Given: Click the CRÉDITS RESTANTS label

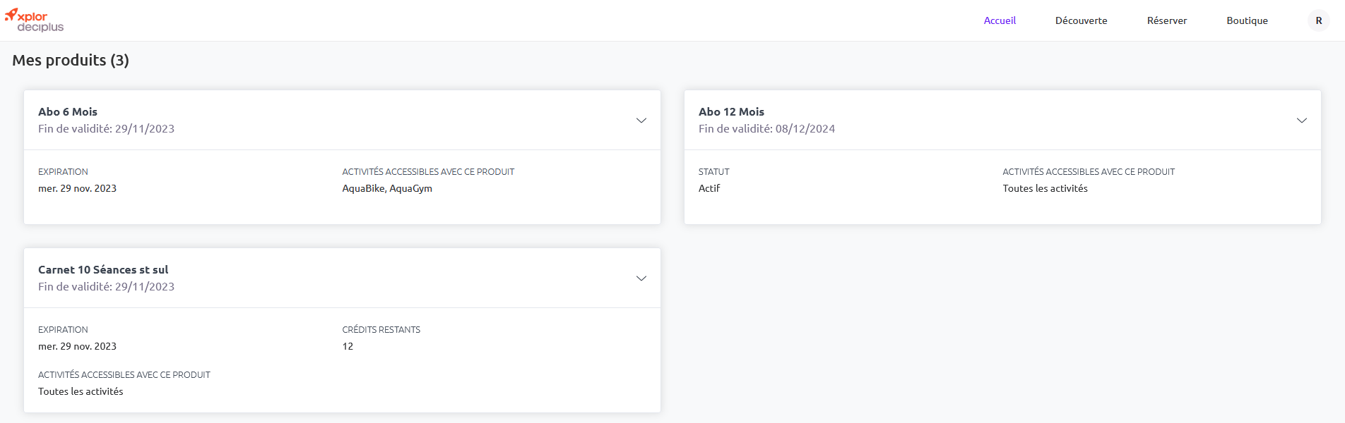Looking at the screenshot, I should tap(381, 329).
